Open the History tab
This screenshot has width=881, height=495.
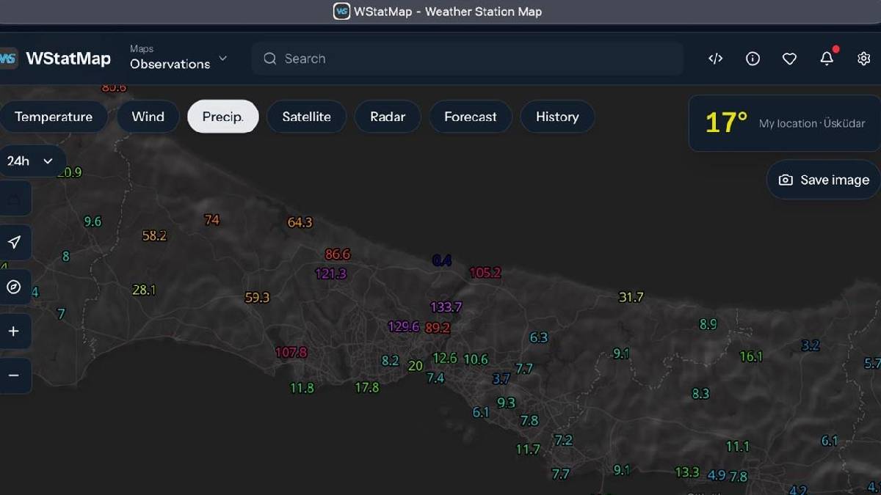tap(557, 117)
